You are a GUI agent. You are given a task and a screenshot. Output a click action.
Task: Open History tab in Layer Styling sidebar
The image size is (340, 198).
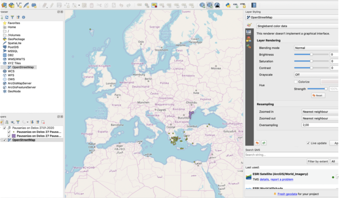tap(249, 46)
